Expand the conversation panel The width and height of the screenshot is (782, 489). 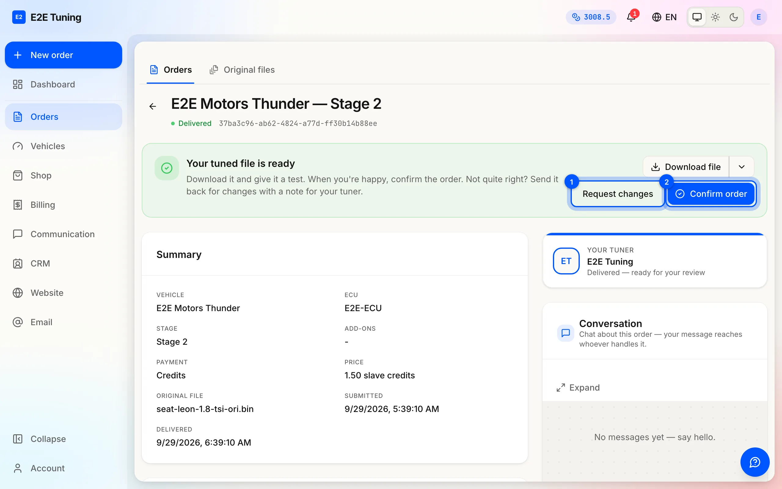point(578,388)
